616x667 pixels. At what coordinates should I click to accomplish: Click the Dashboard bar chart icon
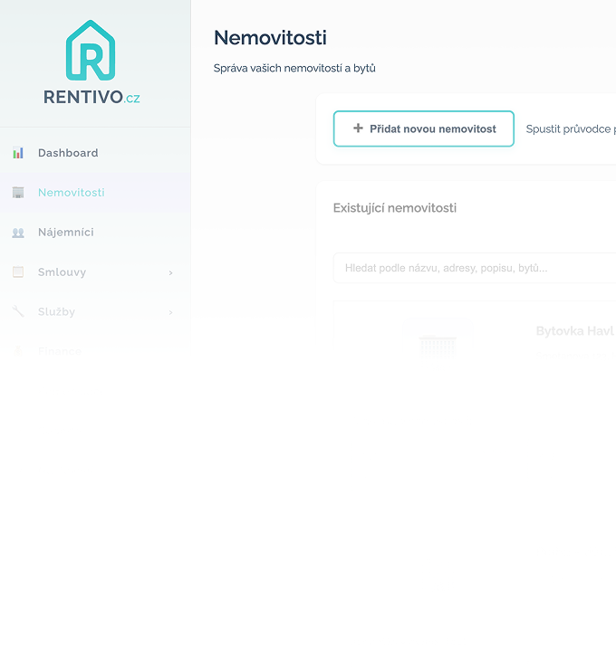tap(18, 153)
